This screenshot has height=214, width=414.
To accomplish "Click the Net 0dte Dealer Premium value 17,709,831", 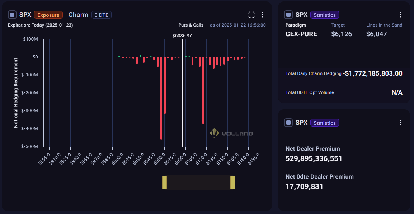I will [304, 186].
